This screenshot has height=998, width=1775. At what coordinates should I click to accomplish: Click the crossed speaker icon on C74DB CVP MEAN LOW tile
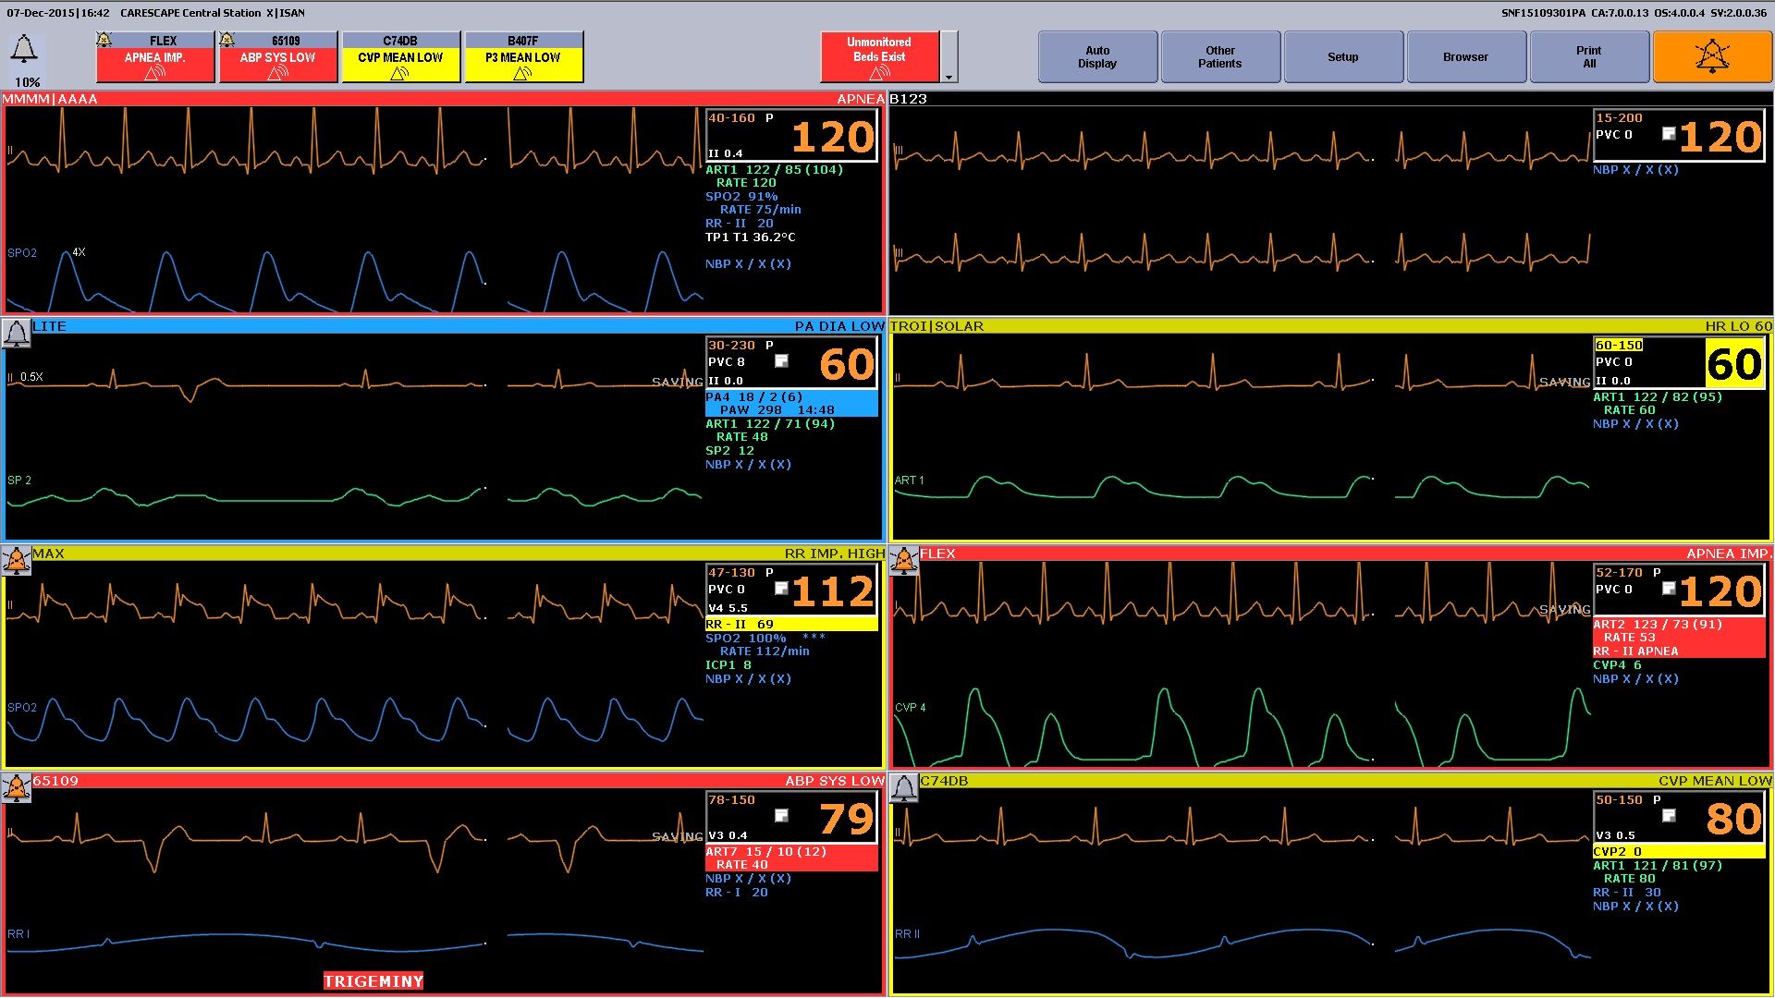coord(401,71)
